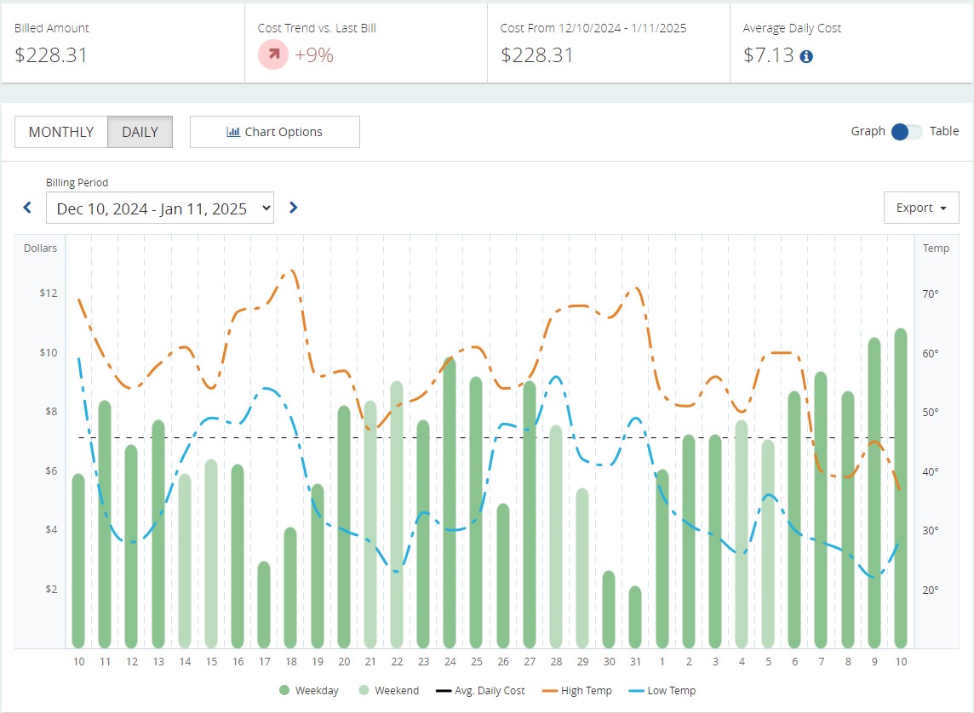Click the tallest bar for January 10
The height and width of the screenshot is (713, 974).
coord(901,489)
